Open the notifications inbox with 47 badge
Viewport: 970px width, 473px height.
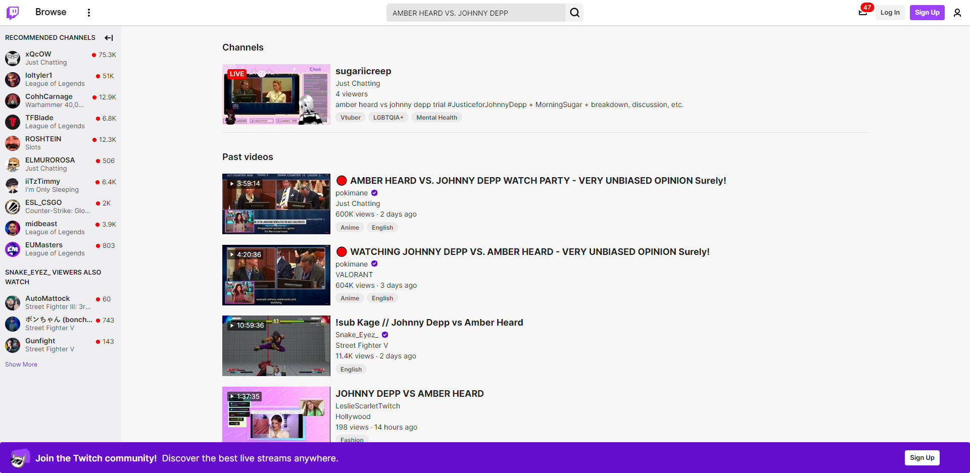pyautogui.click(x=863, y=12)
